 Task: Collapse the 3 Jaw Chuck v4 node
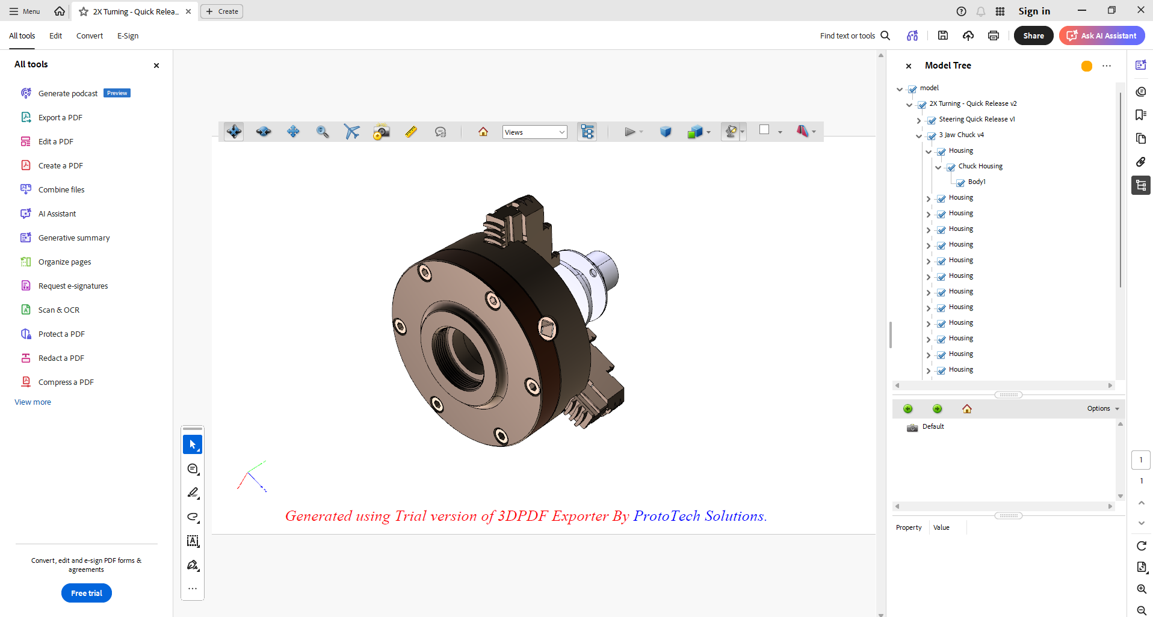coord(919,136)
